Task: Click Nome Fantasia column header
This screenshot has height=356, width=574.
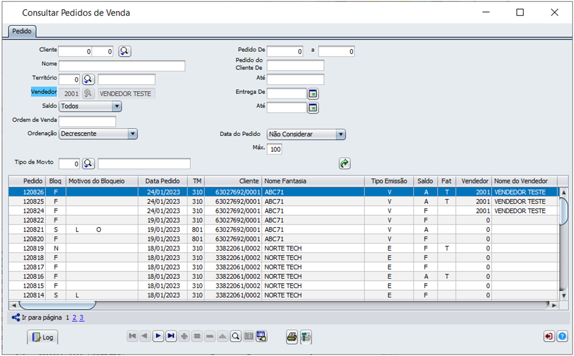Action: (313, 181)
